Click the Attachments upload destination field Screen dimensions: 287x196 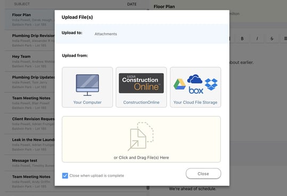pos(105,34)
